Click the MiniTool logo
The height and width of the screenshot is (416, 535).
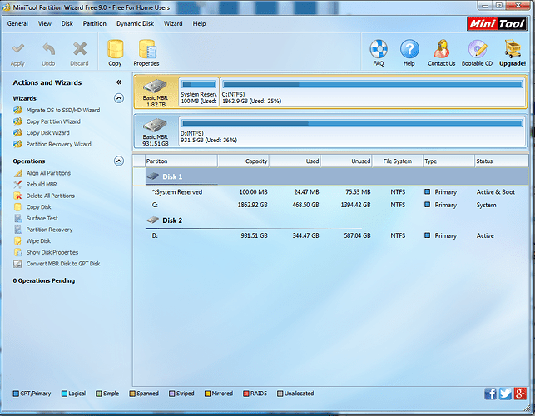coord(497,24)
